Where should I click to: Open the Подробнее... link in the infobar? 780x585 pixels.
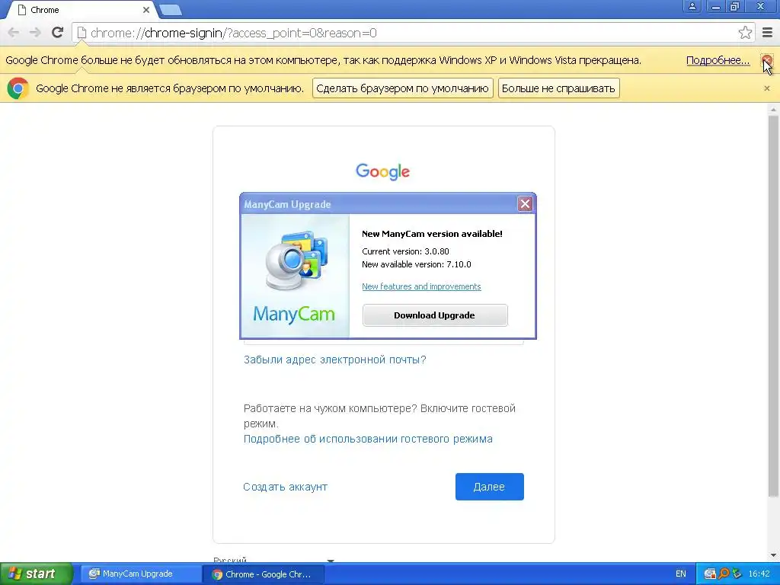(x=718, y=60)
